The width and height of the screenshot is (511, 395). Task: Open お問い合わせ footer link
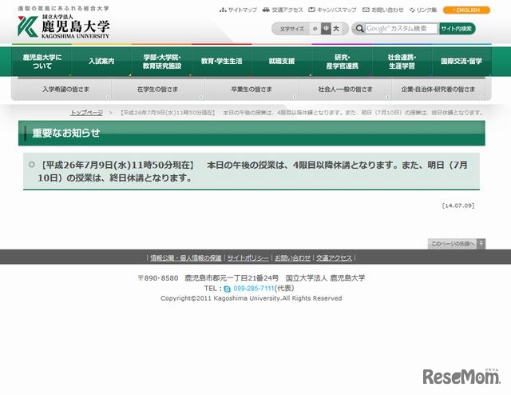[x=293, y=258]
